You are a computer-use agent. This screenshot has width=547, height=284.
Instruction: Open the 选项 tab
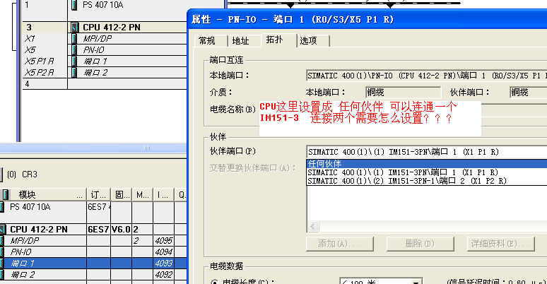(x=308, y=41)
